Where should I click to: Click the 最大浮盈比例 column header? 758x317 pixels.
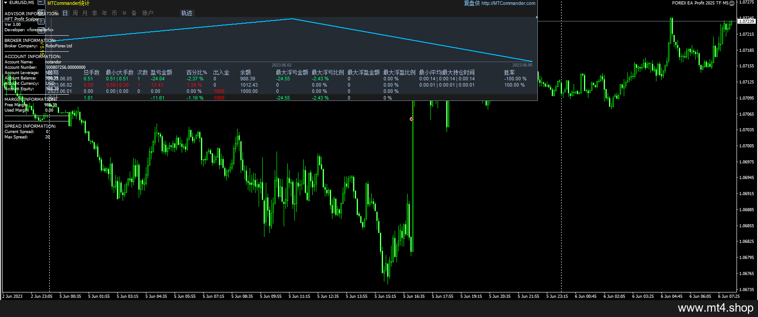(399, 72)
